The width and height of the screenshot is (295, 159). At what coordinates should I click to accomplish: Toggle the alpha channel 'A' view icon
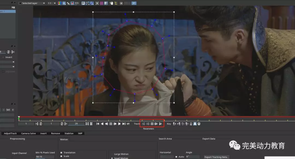pos(64,3)
